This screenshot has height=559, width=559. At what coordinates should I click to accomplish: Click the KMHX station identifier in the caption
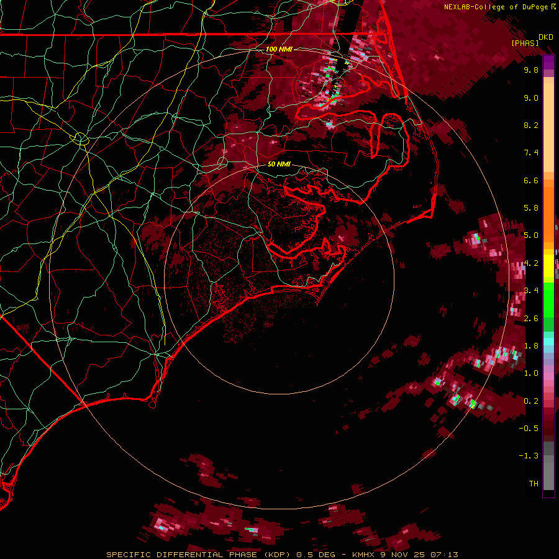coord(363,555)
